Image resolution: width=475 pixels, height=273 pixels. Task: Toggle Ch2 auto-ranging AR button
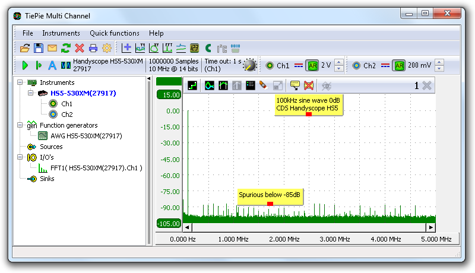point(400,65)
